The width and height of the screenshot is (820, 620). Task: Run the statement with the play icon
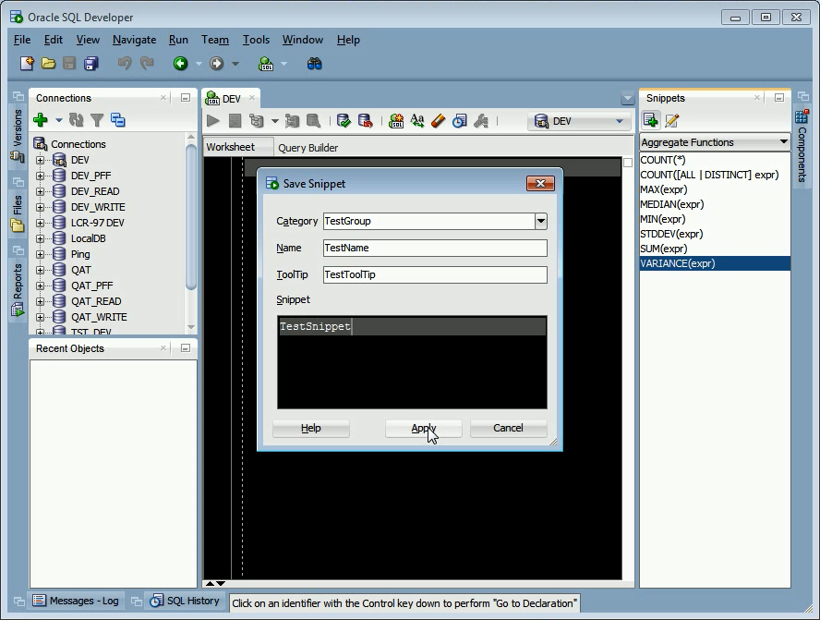tap(212, 121)
